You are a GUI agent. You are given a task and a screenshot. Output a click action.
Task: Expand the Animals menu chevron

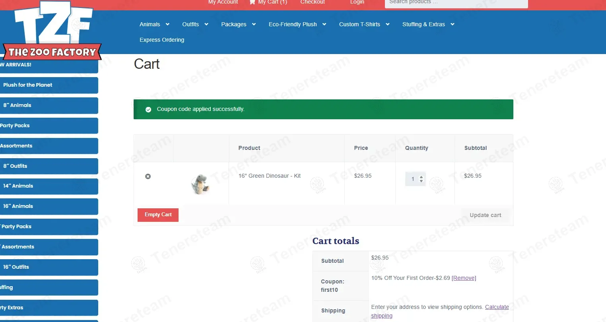(x=167, y=24)
